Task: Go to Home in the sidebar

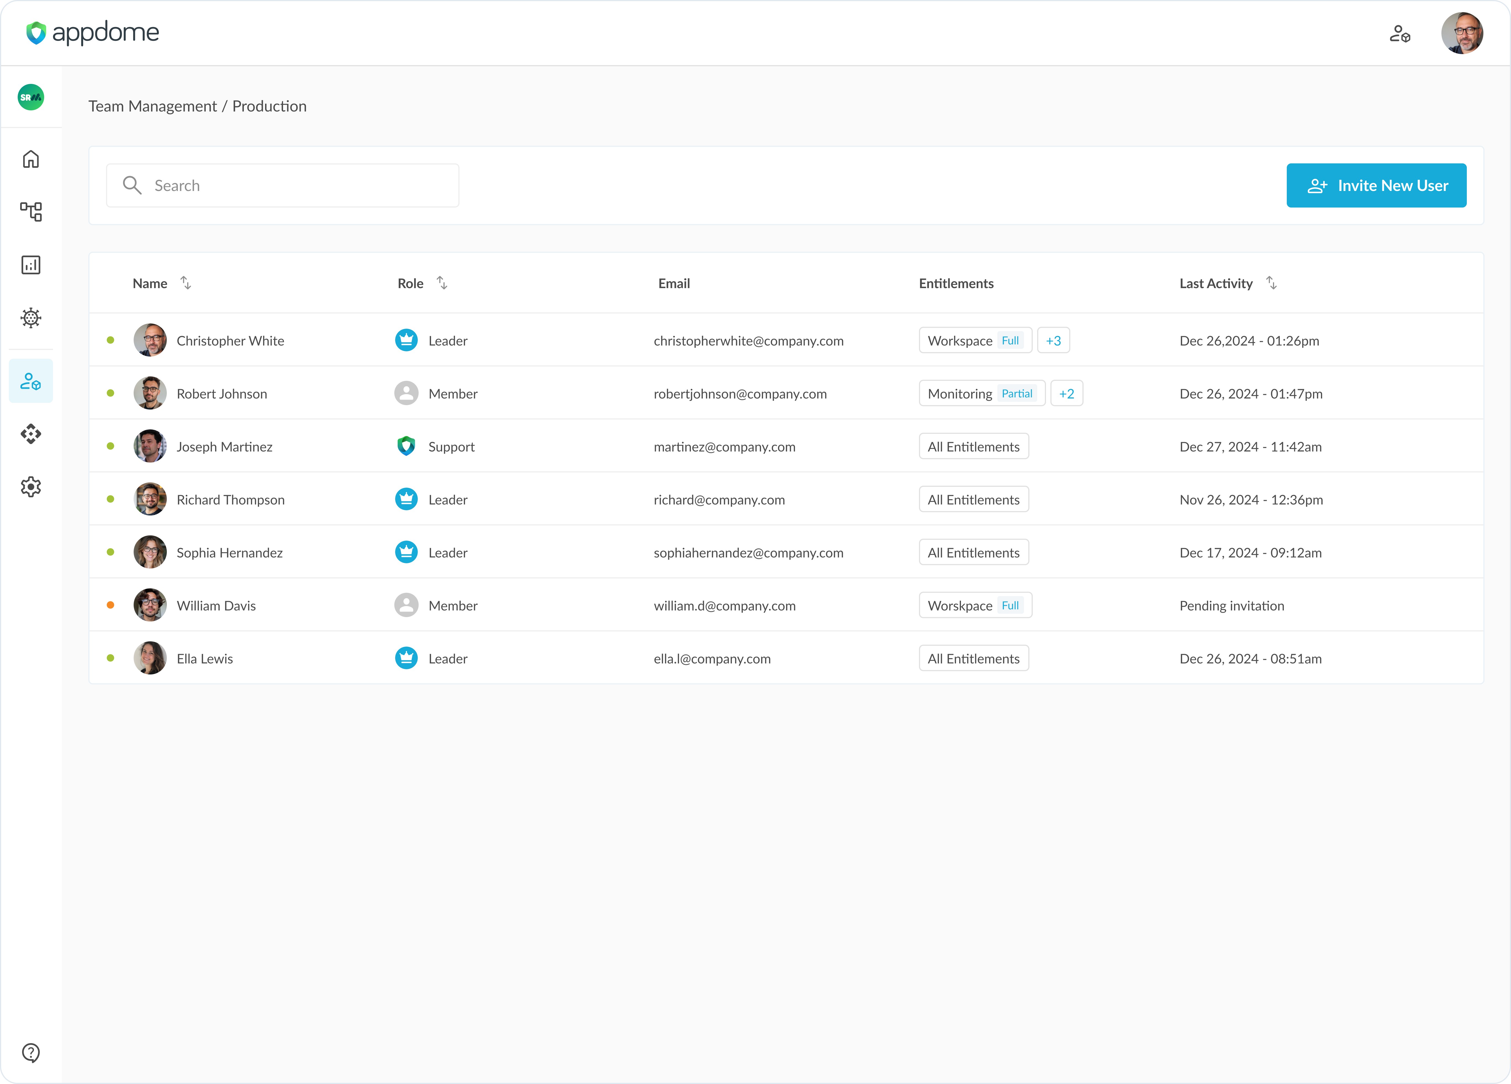Action: (31, 159)
